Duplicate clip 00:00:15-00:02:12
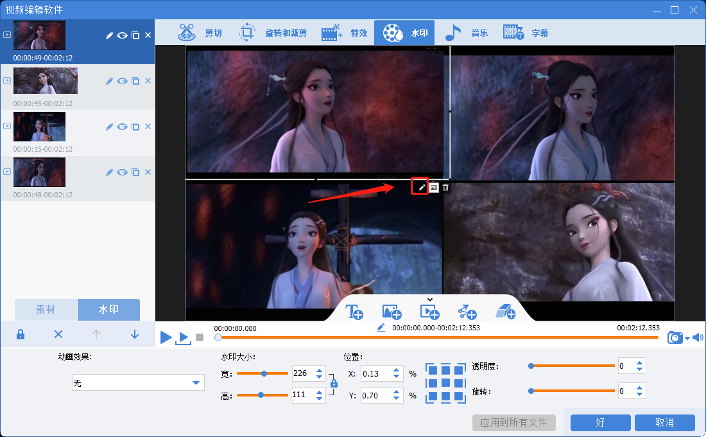706x437 pixels. (x=135, y=127)
